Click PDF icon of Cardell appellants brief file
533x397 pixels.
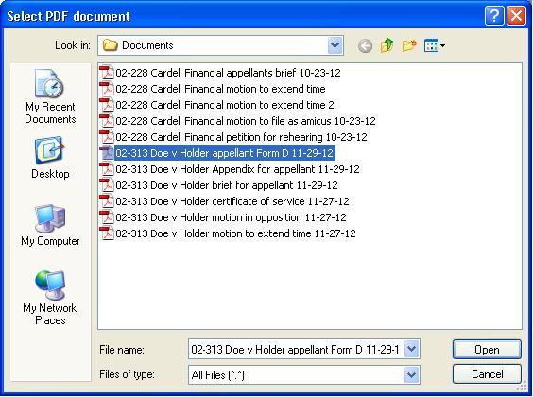click(107, 73)
